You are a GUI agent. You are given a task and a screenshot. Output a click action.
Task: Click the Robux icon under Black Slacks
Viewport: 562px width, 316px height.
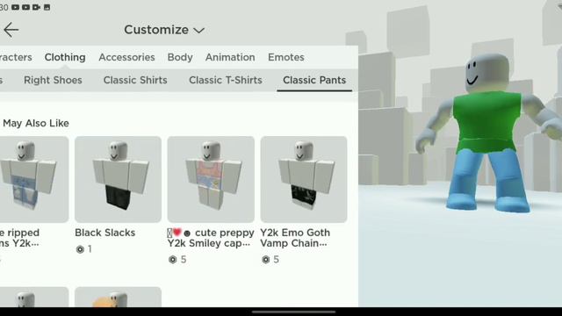point(80,249)
